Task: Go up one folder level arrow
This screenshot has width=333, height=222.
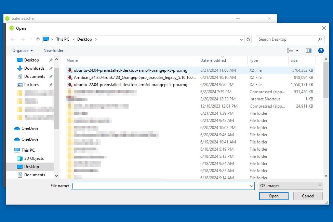Action: point(38,39)
